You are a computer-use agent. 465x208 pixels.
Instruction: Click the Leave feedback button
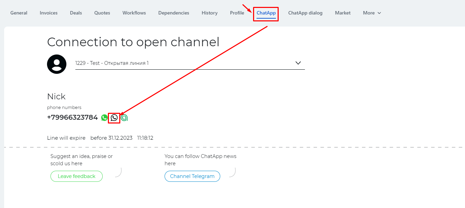pyautogui.click(x=76, y=176)
